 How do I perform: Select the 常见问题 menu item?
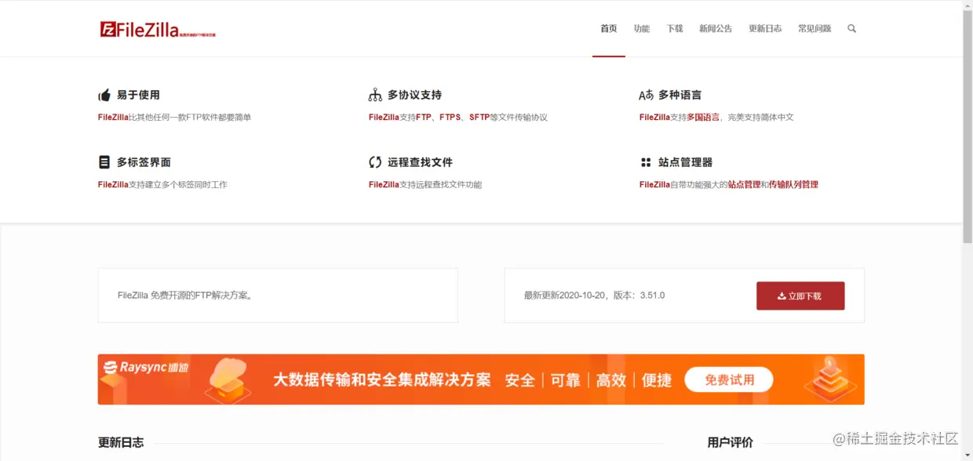point(814,28)
